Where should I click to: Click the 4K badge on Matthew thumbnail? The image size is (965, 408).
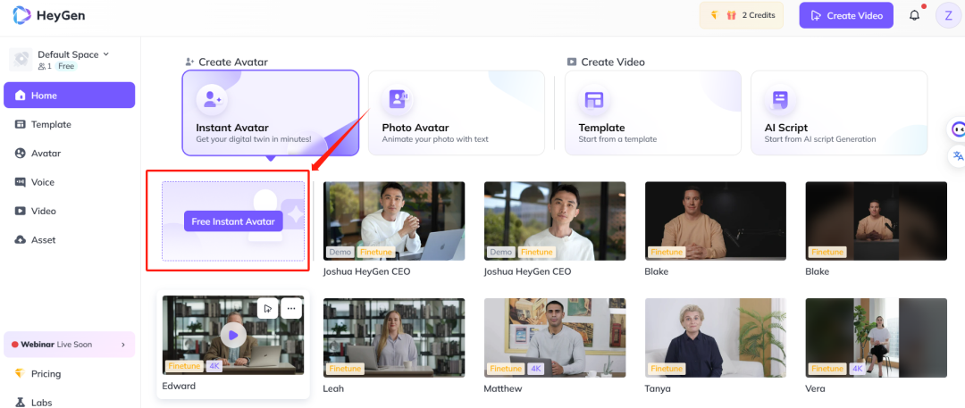[536, 369]
